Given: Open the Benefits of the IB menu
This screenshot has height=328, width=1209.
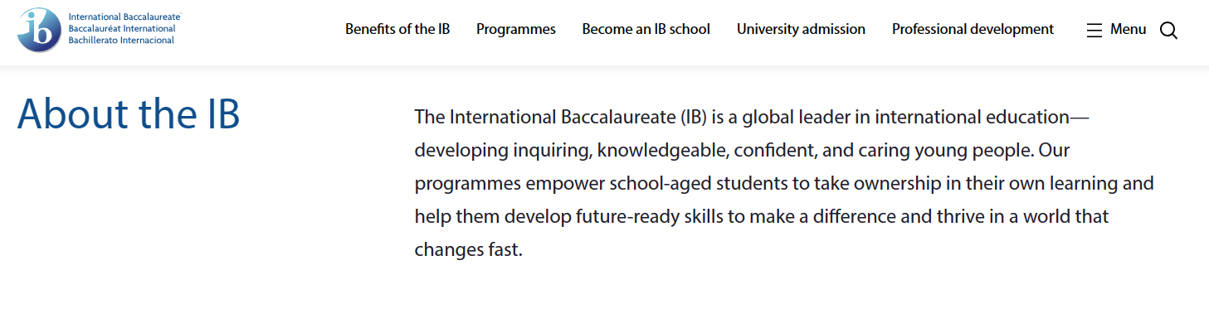Looking at the screenshot, I should [x=397, y=29].
